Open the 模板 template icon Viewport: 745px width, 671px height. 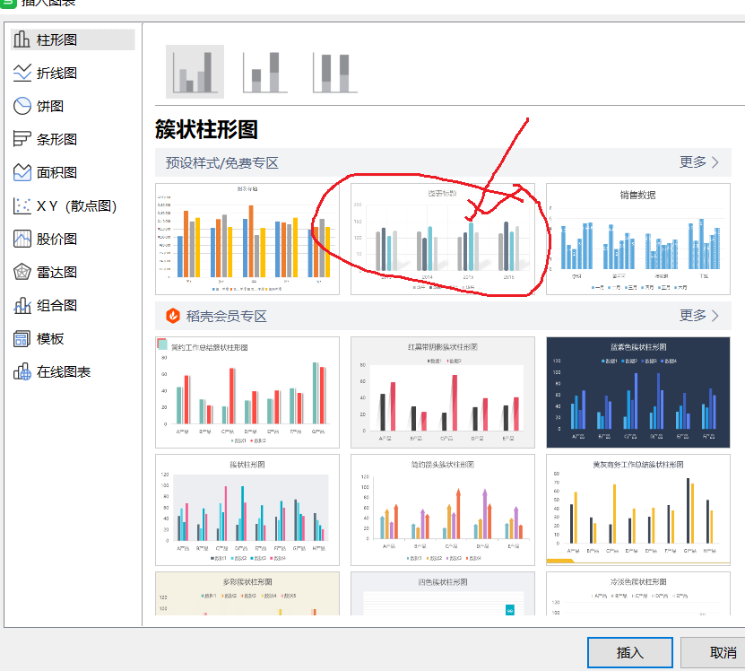22,338
